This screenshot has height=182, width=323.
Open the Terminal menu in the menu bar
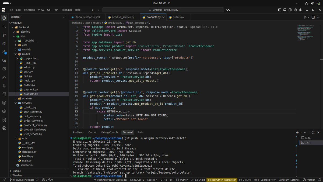click(66, 10)
